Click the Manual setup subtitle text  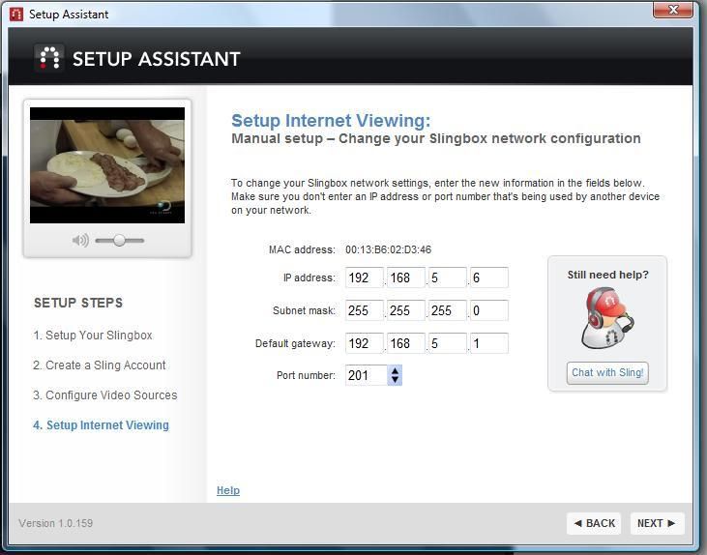tap(436, 138)
